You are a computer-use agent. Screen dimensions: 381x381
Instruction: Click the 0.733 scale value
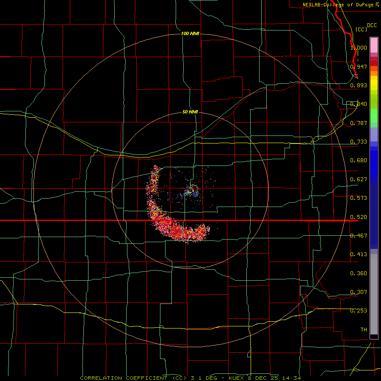pyautogui.click(x=359, y=142)
